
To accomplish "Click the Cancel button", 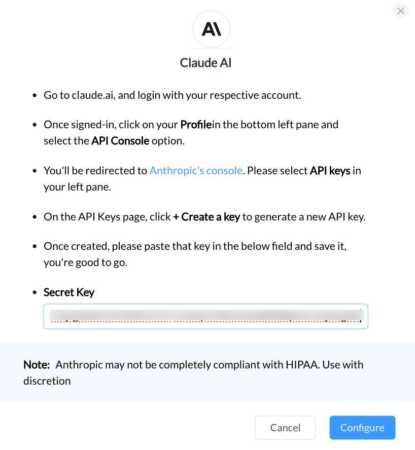I will 286,427.
